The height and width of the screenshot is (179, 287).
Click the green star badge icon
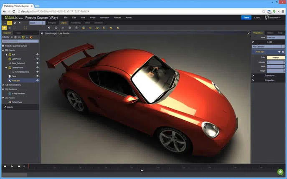tap(280, 171)
